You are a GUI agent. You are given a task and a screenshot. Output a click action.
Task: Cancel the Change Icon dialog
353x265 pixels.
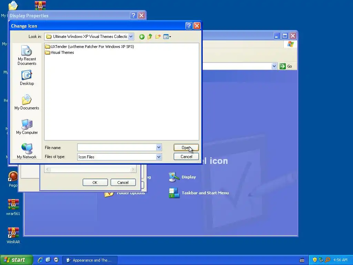tap(186, 157)
